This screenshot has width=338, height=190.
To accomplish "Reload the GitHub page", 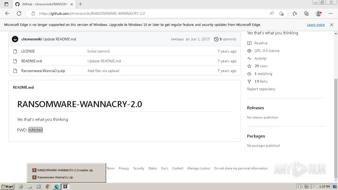I will point(19,13).
